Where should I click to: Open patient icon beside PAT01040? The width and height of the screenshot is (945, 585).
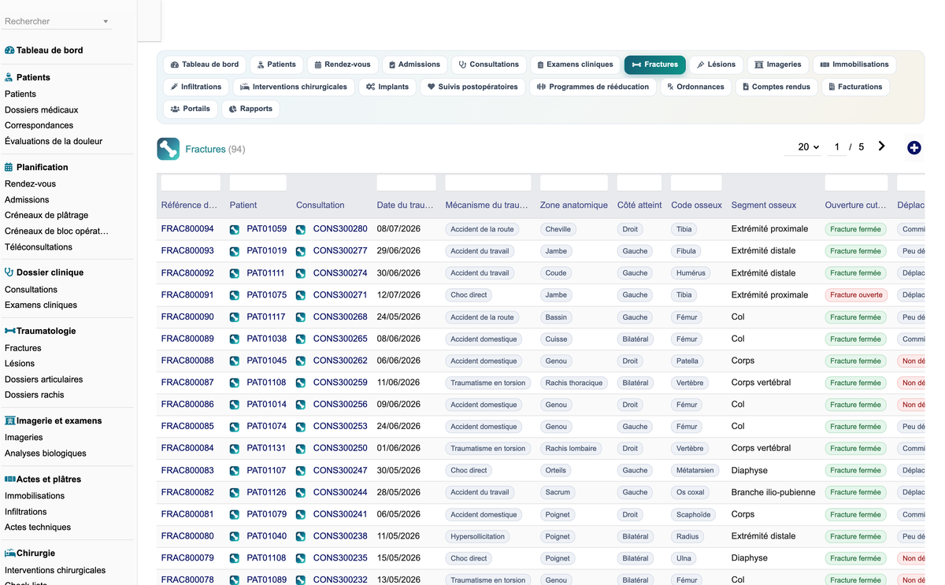pos(235,536)
